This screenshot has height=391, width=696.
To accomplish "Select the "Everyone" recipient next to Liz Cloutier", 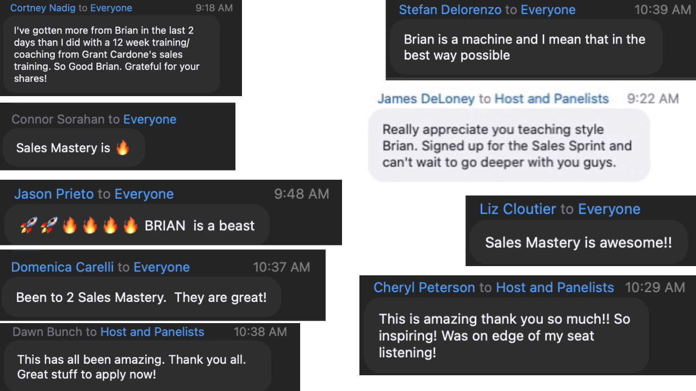I will coord(609,209).
